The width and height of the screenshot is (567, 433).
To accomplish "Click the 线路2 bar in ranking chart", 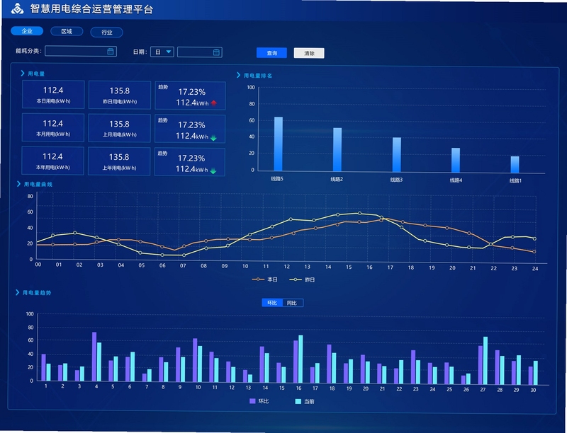I will tap(337, 149).
